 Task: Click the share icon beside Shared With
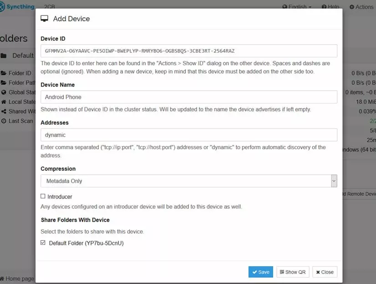point(4,112)
